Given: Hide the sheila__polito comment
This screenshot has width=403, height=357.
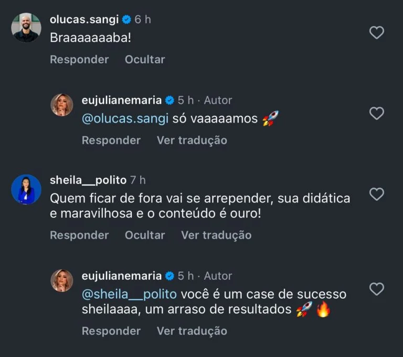Looking at the screenshot, I should coord(145,235).
